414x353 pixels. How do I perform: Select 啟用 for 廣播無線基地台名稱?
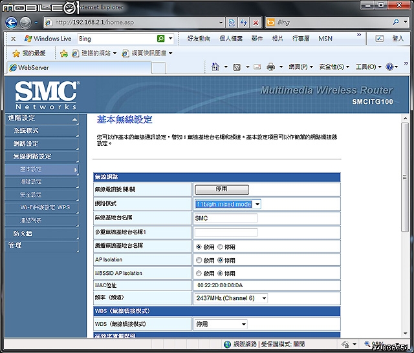click(199, 247)
